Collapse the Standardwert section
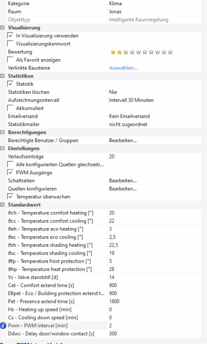 pos(3,205)
